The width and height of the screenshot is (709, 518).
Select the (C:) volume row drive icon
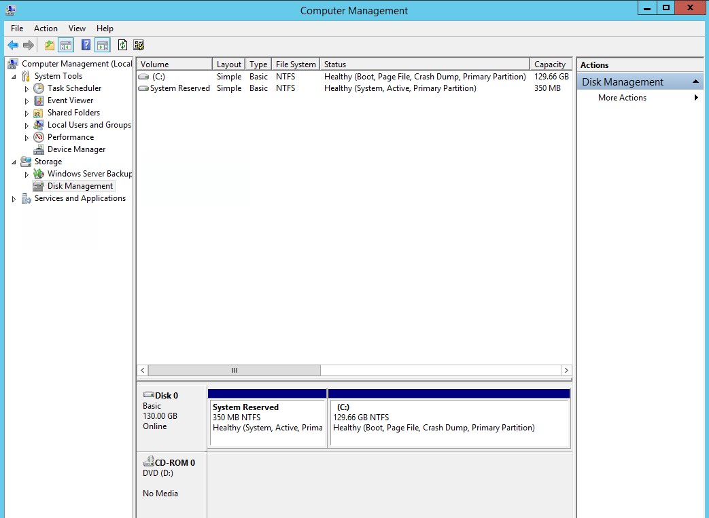pos(144,77)
